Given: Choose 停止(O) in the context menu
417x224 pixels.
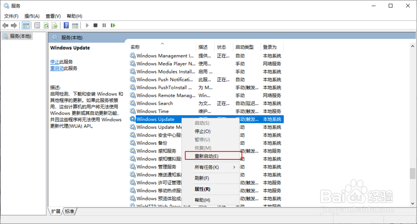Looking at the screenshot, I should pyautogui.click(x=211, y=131).
